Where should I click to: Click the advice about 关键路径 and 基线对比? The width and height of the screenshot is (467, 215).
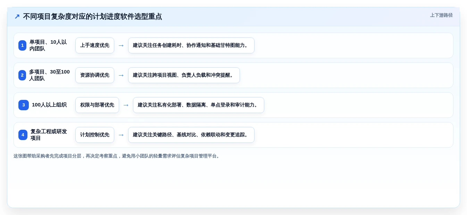tap(191, 135)
